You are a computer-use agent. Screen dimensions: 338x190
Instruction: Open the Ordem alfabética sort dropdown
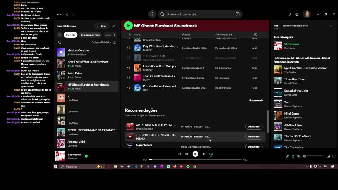(104, 42)
